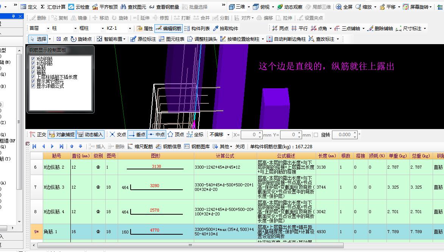Select the 修剪 trim tool

[x=160, y=18]
